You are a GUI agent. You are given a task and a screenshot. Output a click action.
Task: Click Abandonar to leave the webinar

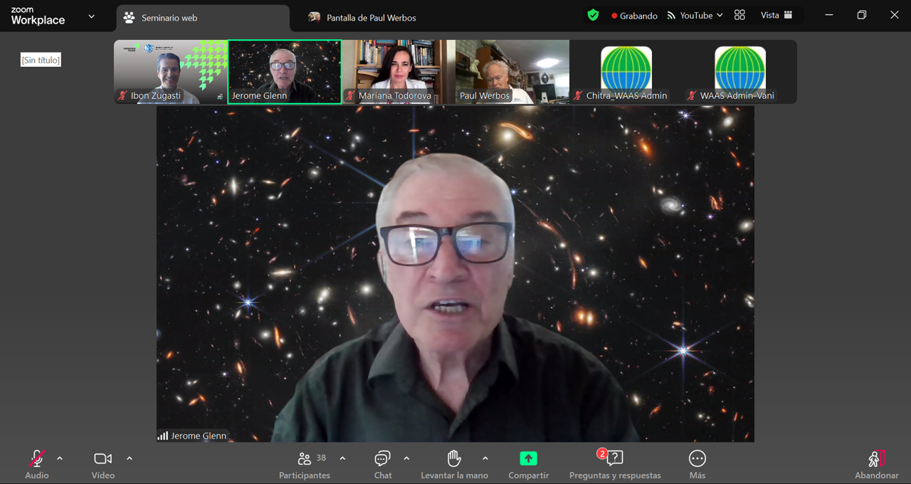876,464
